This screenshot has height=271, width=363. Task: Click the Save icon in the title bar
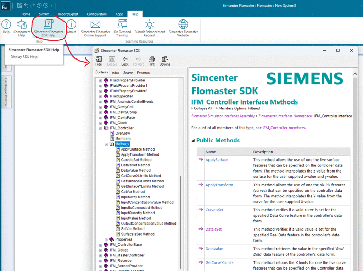pyautogui.click(x=20, y=5)
